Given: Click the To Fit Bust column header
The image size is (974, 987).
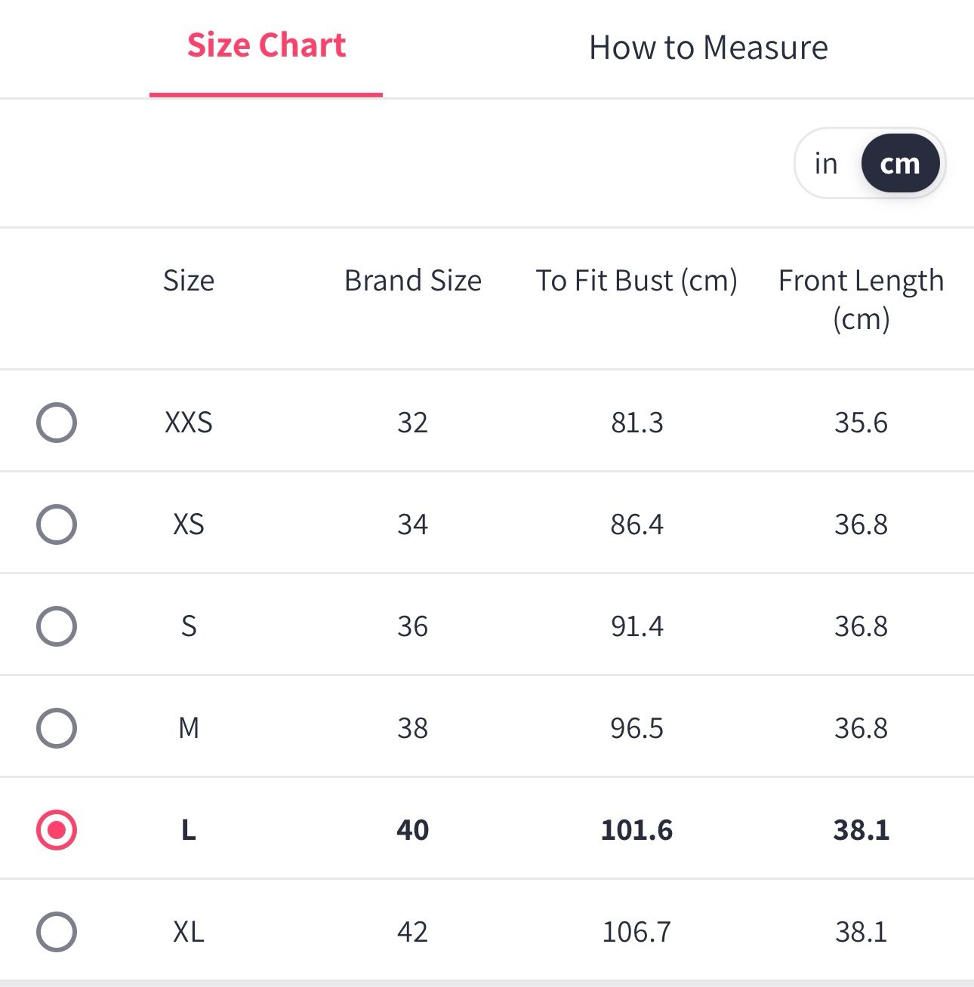Looking at the screenshot, I should tap(636, 280).
